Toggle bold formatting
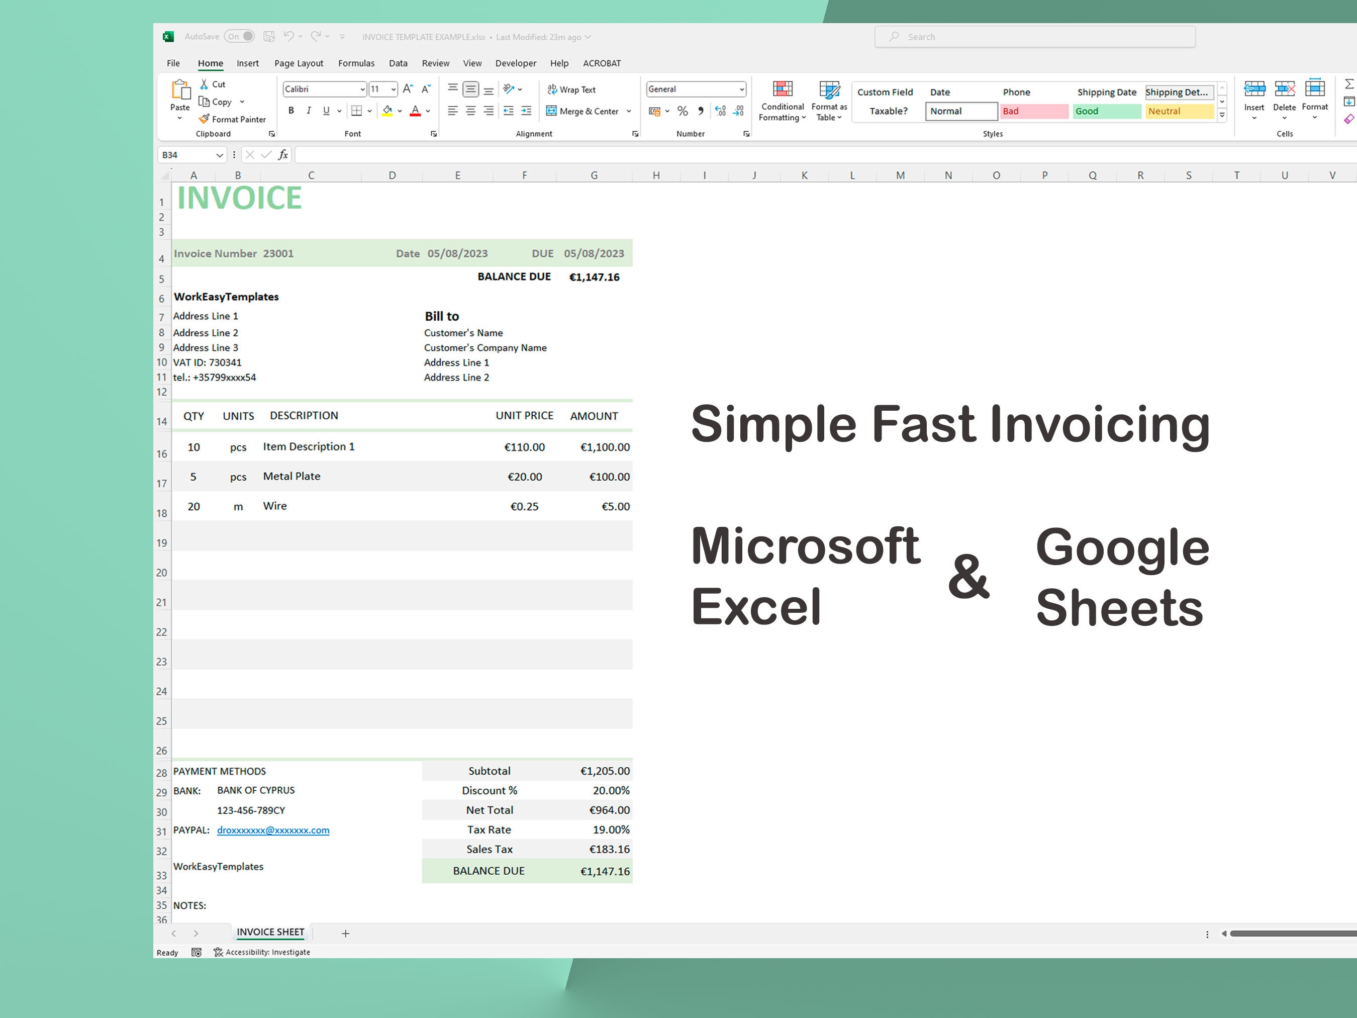Image resolution: width=1357 pixels, height=1018 pixels. [291, 111]
